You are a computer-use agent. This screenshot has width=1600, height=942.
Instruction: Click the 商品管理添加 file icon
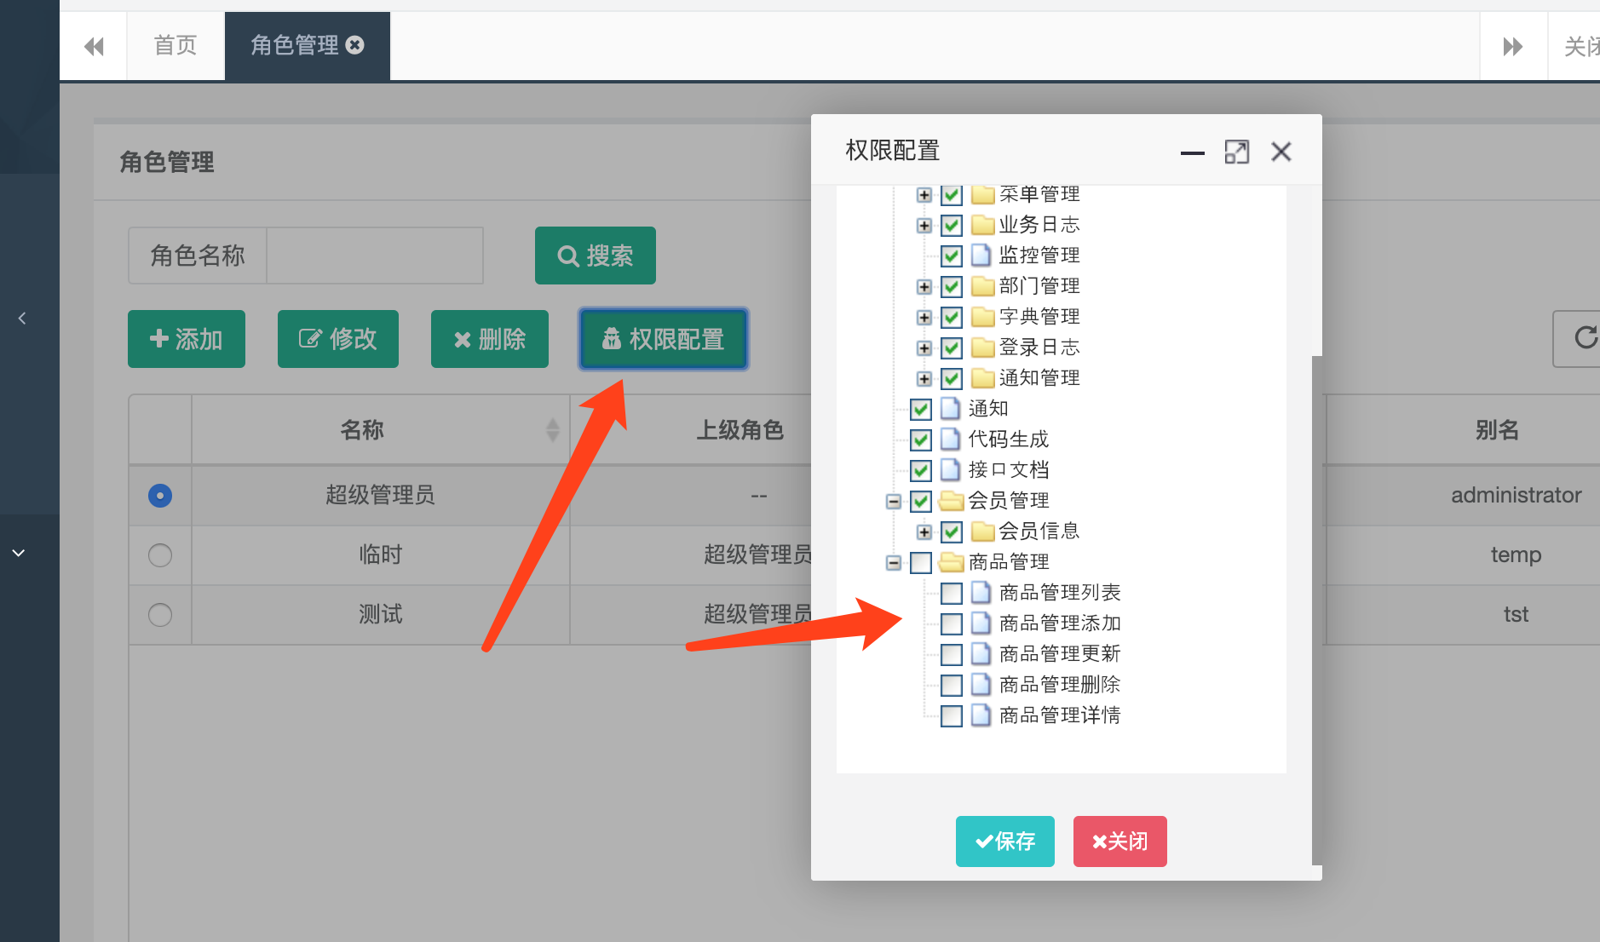[x=981, y=623]
